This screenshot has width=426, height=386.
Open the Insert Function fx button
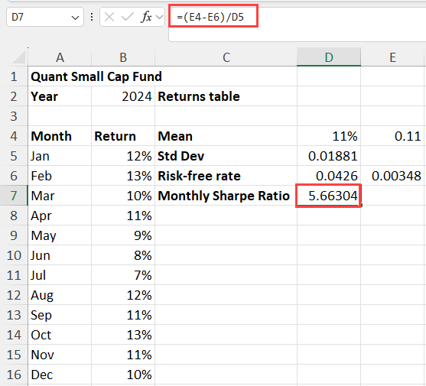[x=146, y=17]
